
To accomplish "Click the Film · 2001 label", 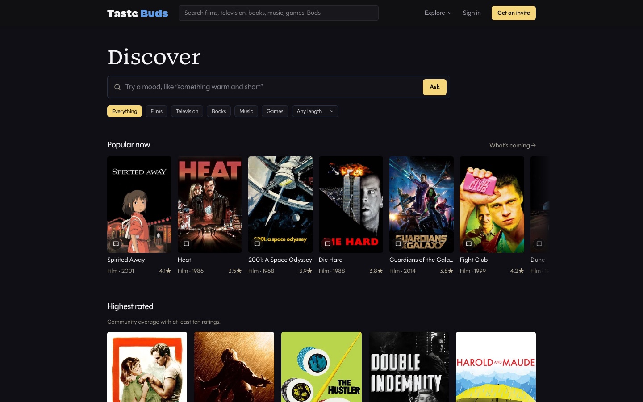I will [x=121, y=271].
